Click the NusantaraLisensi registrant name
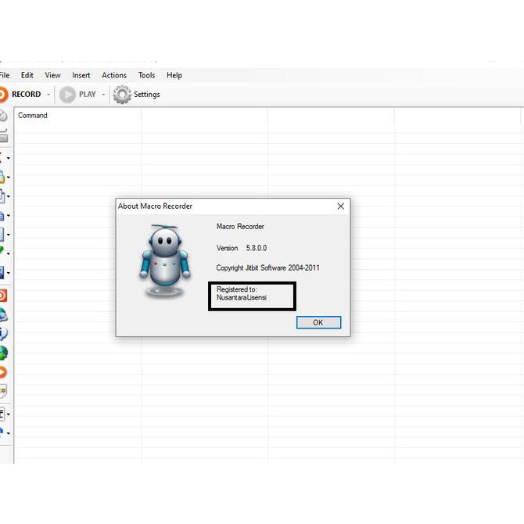Image resolution: width=524 pixels, height=524 pixels. 242,297
